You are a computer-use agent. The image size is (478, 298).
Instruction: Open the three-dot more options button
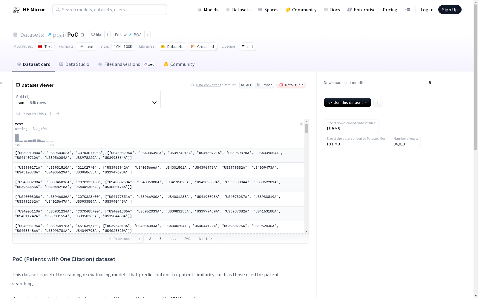378,103
